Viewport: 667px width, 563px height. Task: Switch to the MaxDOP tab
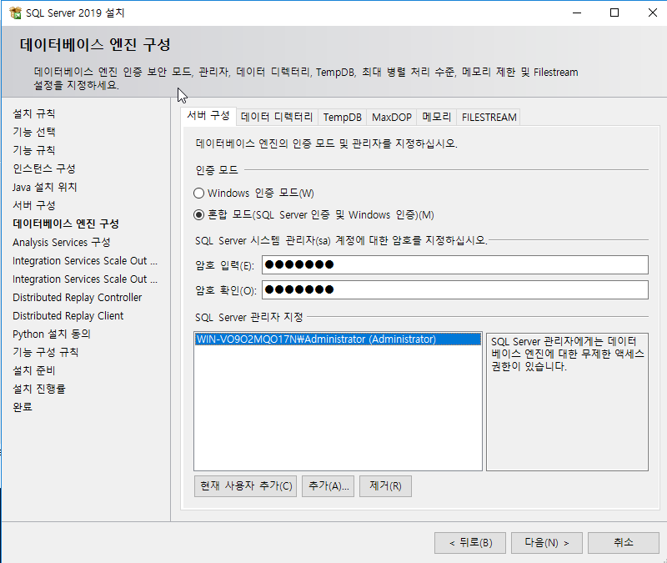click(392, 117)
